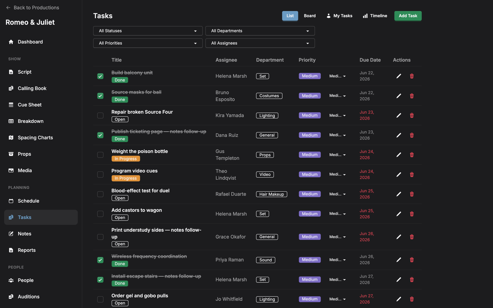Delete the Source masks for ball task
The image size is (493, 308).
pyautogui.click(x=412, y=96)
